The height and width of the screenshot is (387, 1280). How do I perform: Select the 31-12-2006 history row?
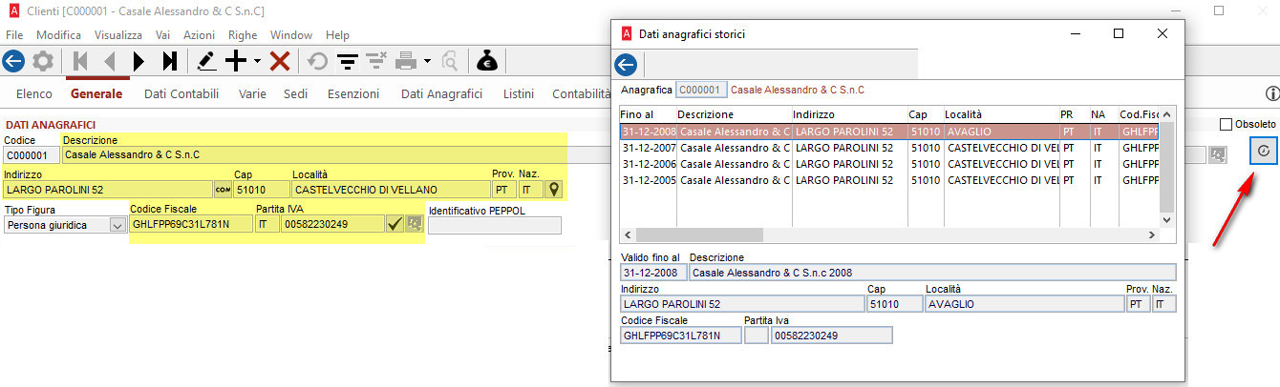coord(889,163)
